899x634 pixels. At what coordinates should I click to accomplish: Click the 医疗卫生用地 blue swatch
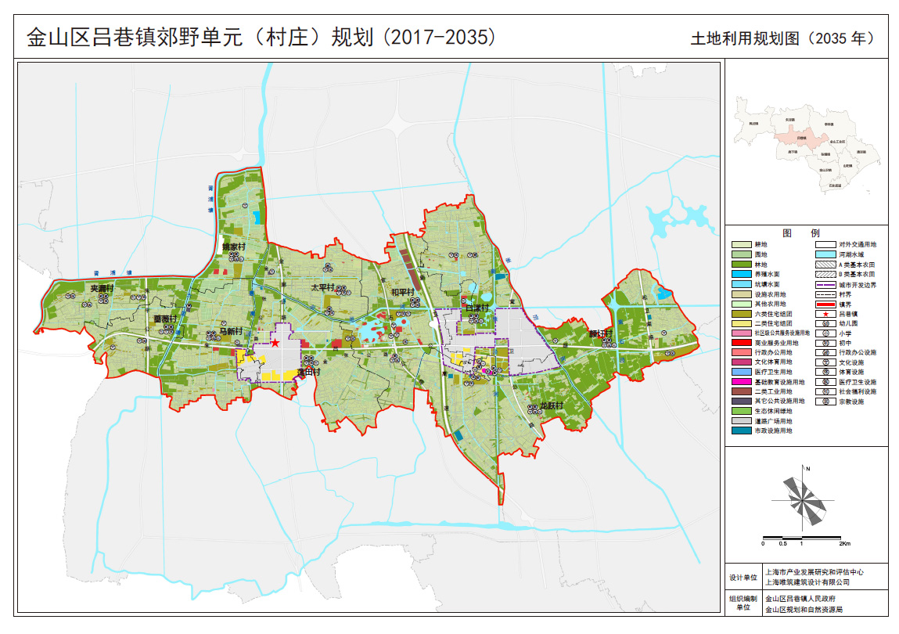tap(741, 373)
